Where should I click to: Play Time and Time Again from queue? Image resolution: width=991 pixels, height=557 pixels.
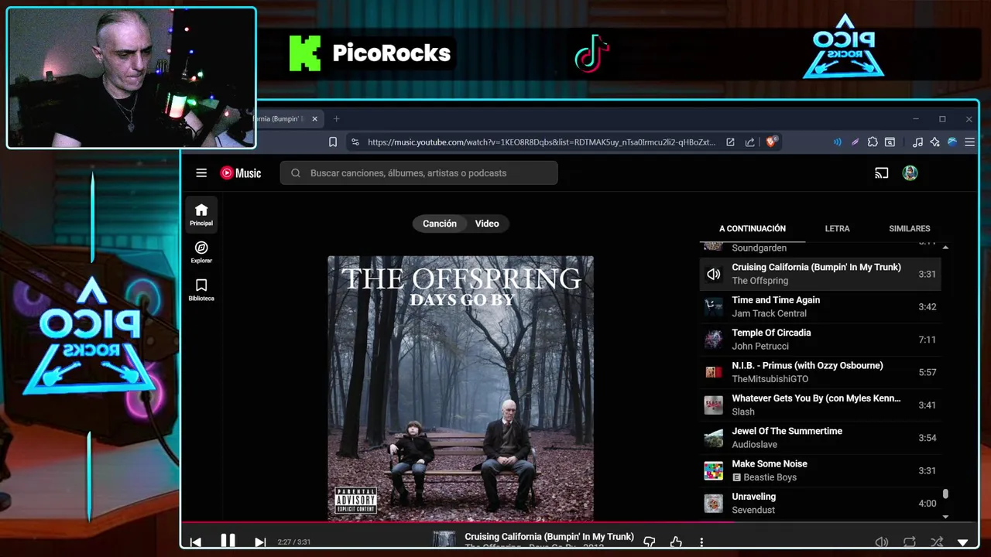click(x=820, y=306)
